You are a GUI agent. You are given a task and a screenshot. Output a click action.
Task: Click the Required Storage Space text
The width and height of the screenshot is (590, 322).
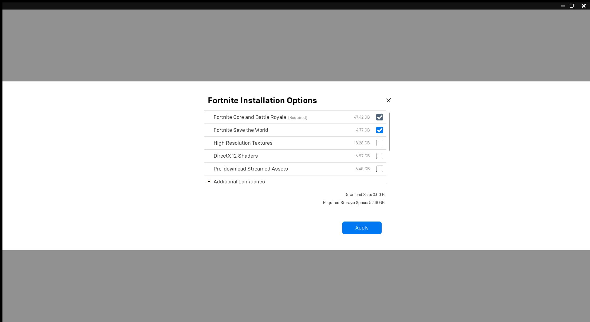353,203
